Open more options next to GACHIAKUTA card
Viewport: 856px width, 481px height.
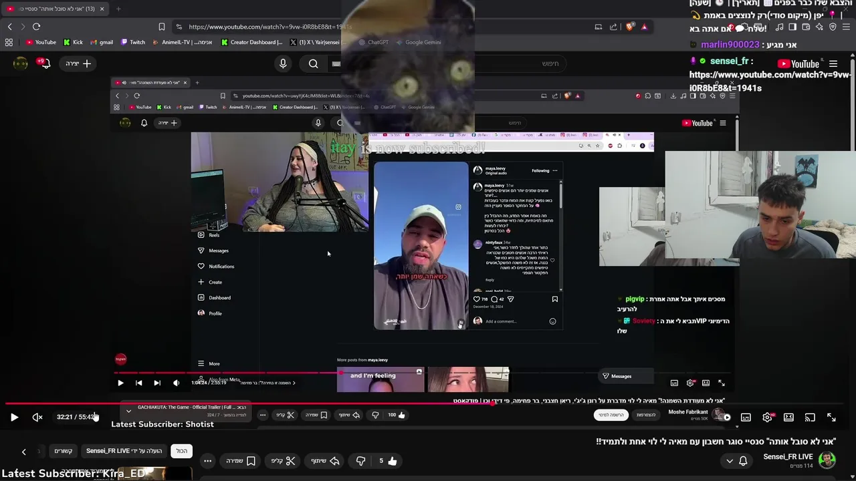point(263,415)
